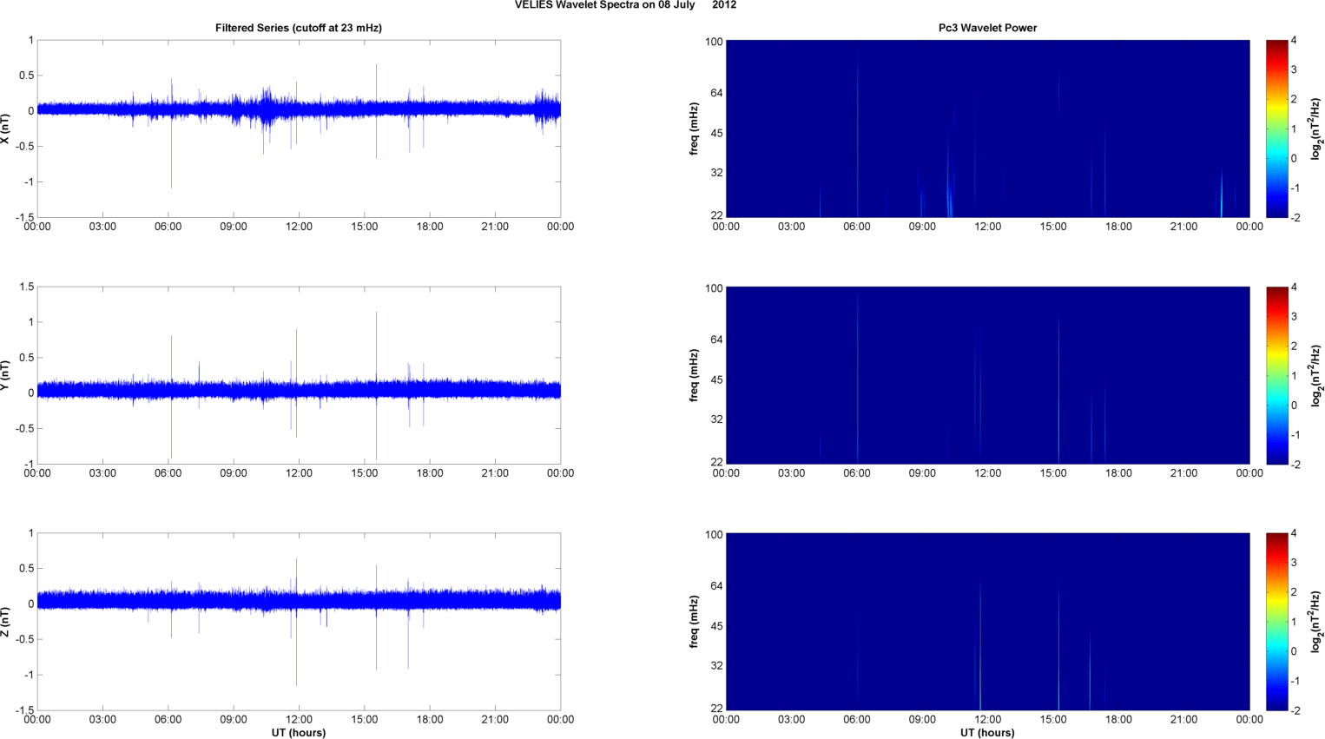Click the top wavelet plot's color bar
The height and width of the screenshot is (739, 1325).
pyautogui.click(x=1276, y=129)
